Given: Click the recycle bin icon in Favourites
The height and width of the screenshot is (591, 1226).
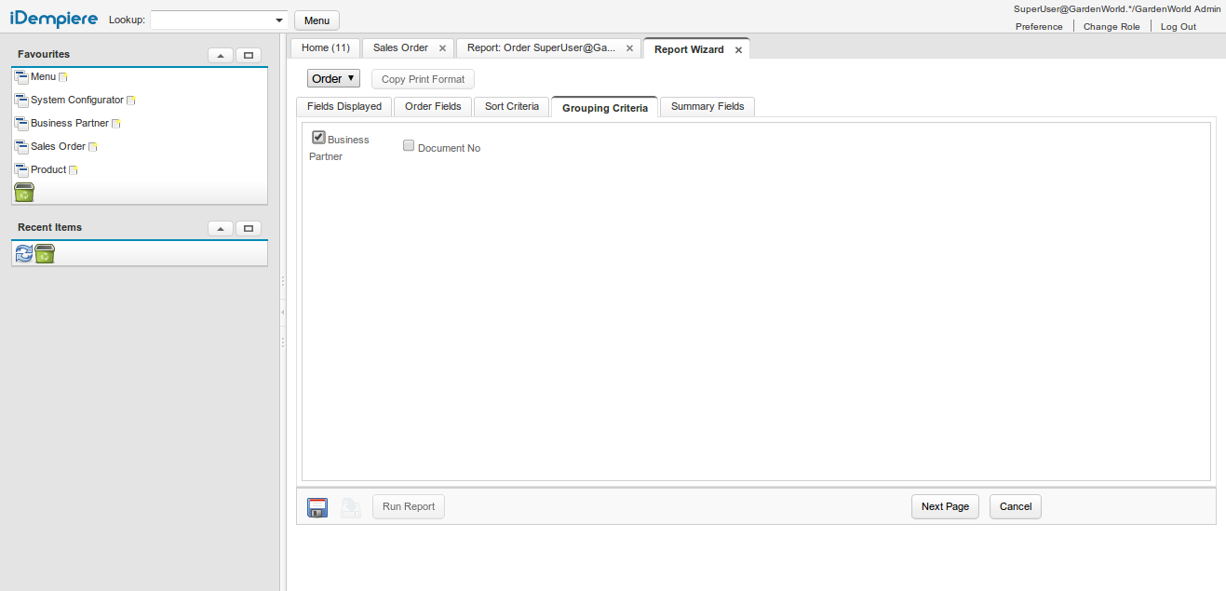Looking at the screenshot, I should 24,193.
